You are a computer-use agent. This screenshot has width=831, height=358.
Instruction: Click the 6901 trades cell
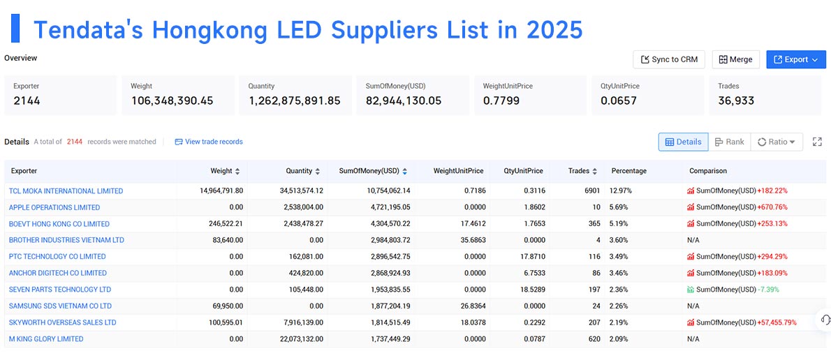coord(591,191)
